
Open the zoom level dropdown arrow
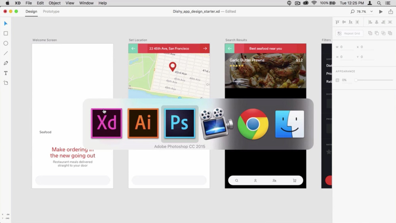(x=371, y=11)
